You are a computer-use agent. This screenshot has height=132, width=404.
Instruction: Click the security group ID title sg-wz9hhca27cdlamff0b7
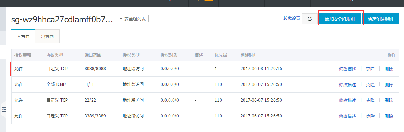(x=62, y=20)
